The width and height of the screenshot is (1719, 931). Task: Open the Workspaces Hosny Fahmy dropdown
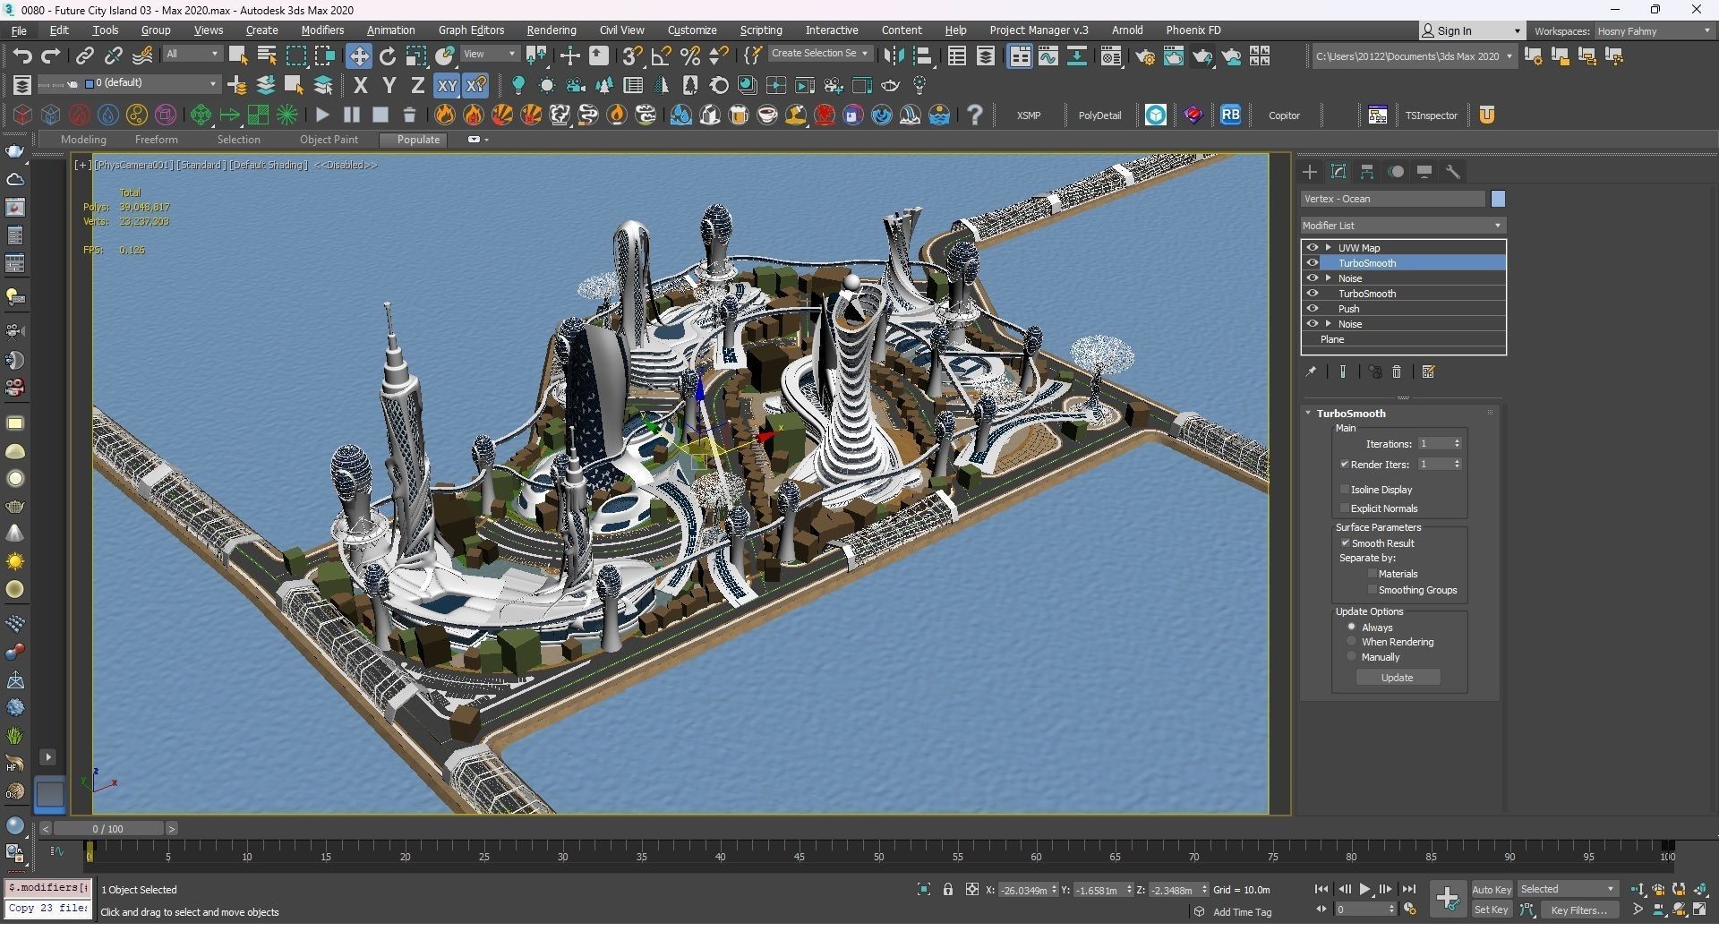[x=1654, y=30]
